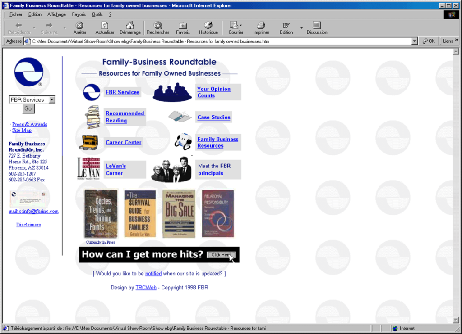Open the Précédente history dropdown arrow
This screenshot has height=334, width=462.
point(34,28)
